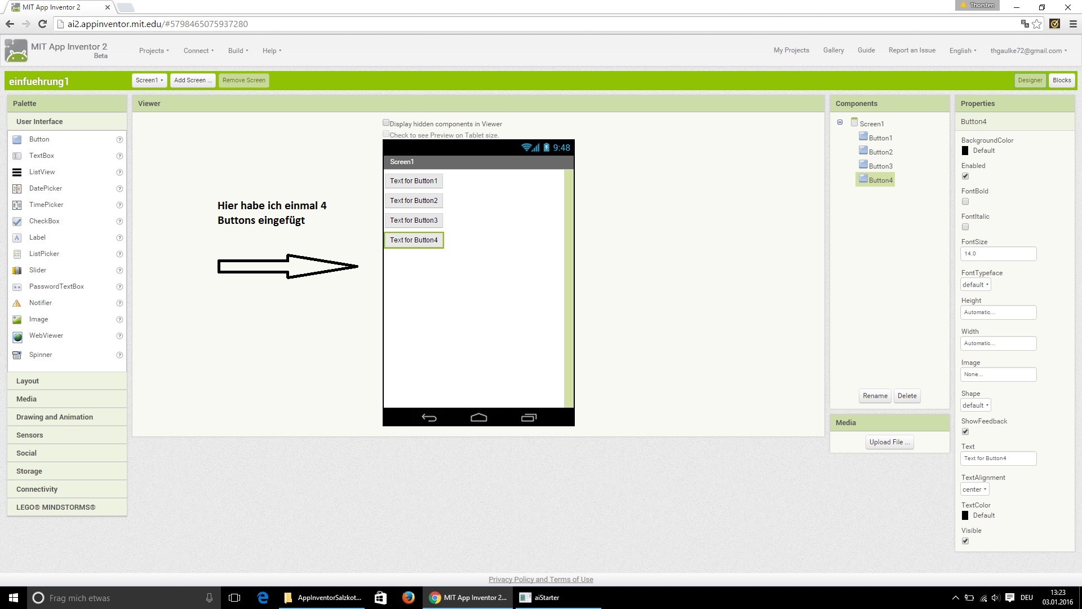Open the Chrome menu icon
1082x609 pixels.
coord(1072,24)
